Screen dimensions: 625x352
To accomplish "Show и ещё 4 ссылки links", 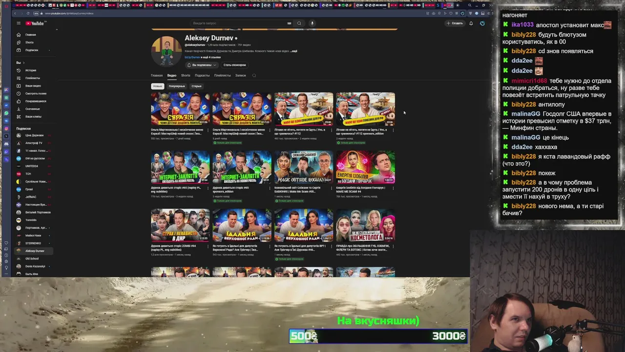I will [211, 57].
